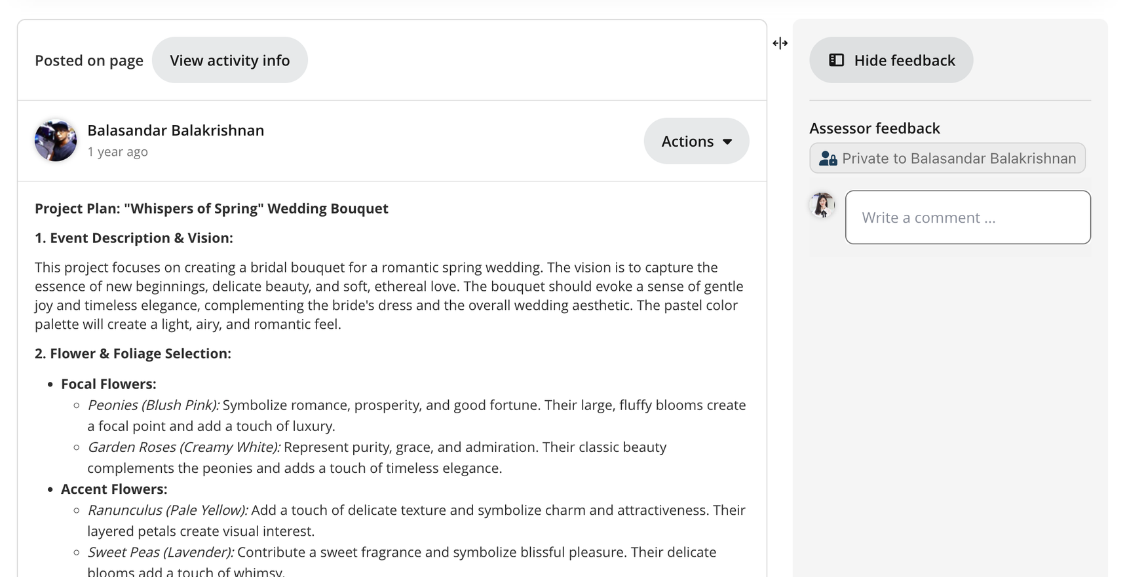Click the "Whispers of Spring" project title
1127x577 pixels.
[x=211, y=208]
